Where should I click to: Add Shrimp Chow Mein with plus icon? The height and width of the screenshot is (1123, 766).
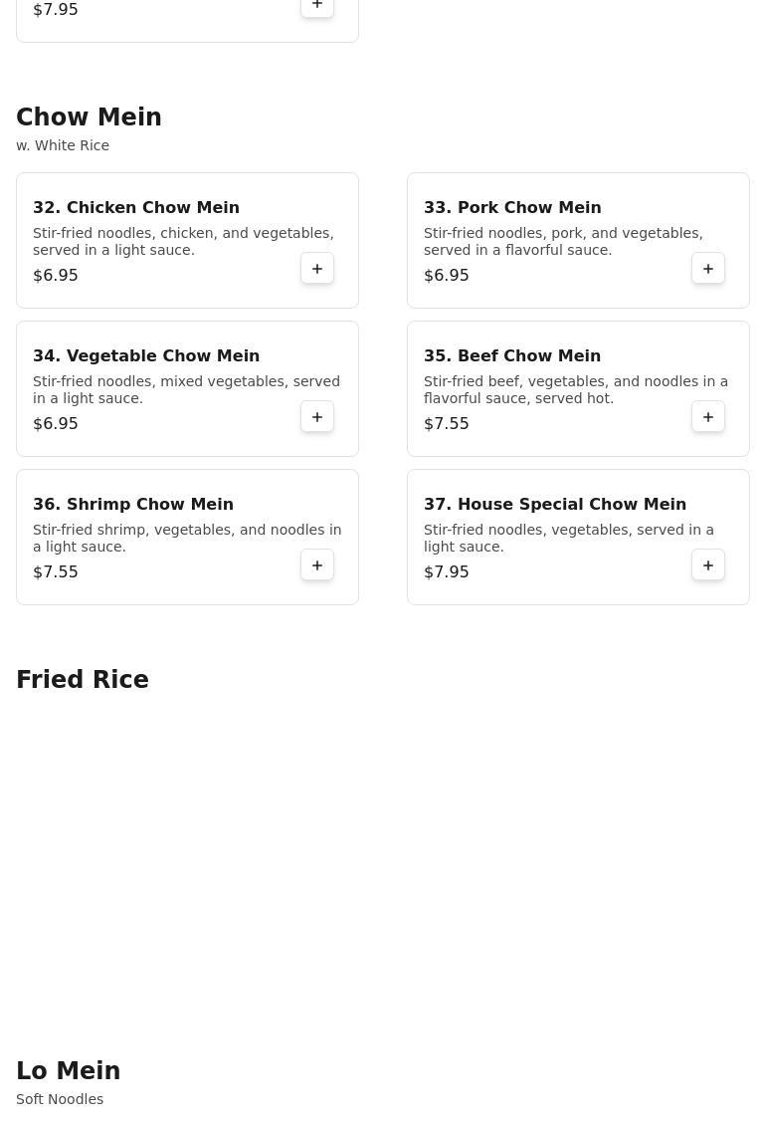click(317, 565)
